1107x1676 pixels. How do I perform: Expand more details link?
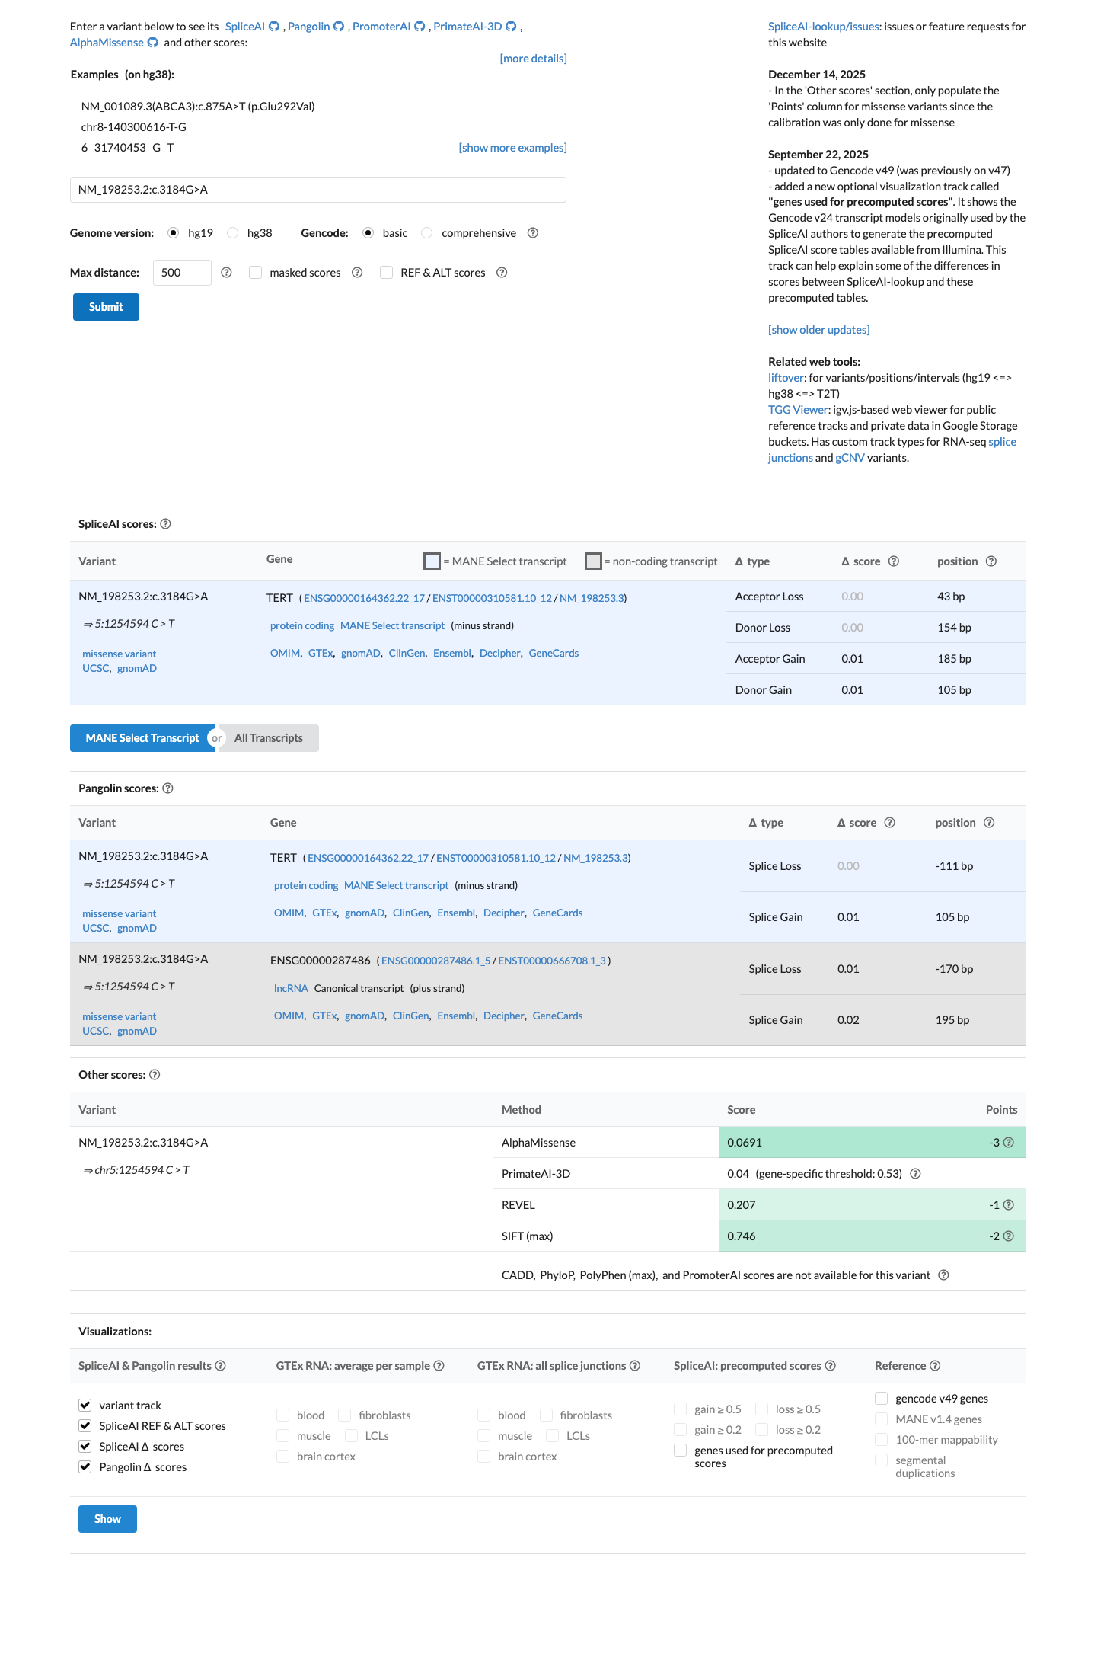pos(533,59)
